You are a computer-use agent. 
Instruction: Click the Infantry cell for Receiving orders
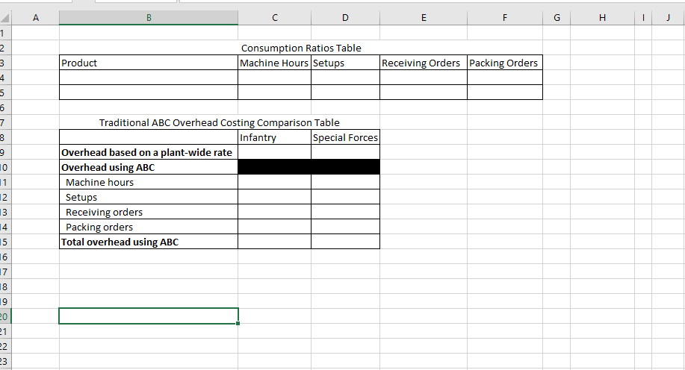pyautogui.click(x=274, y=212)
